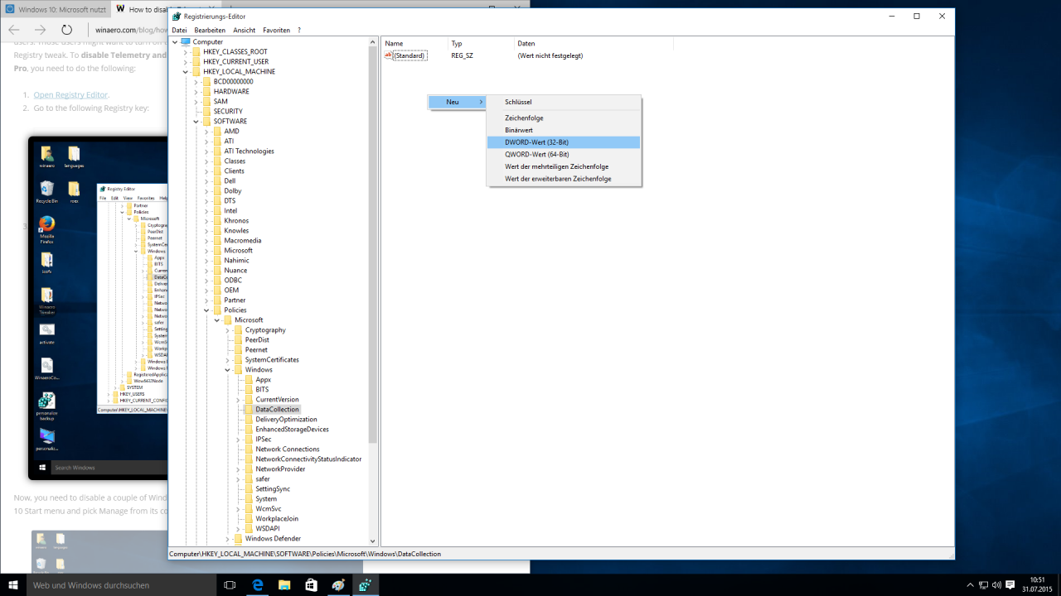Follow the Open Registry Editor link

[x=70, y=94]
